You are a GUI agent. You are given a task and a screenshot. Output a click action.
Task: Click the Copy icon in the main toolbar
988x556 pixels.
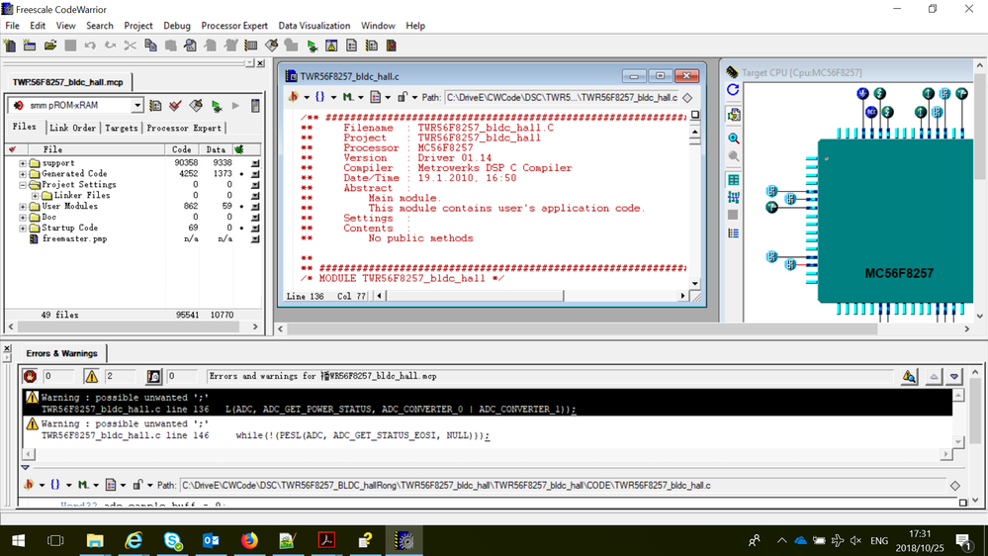150,46
